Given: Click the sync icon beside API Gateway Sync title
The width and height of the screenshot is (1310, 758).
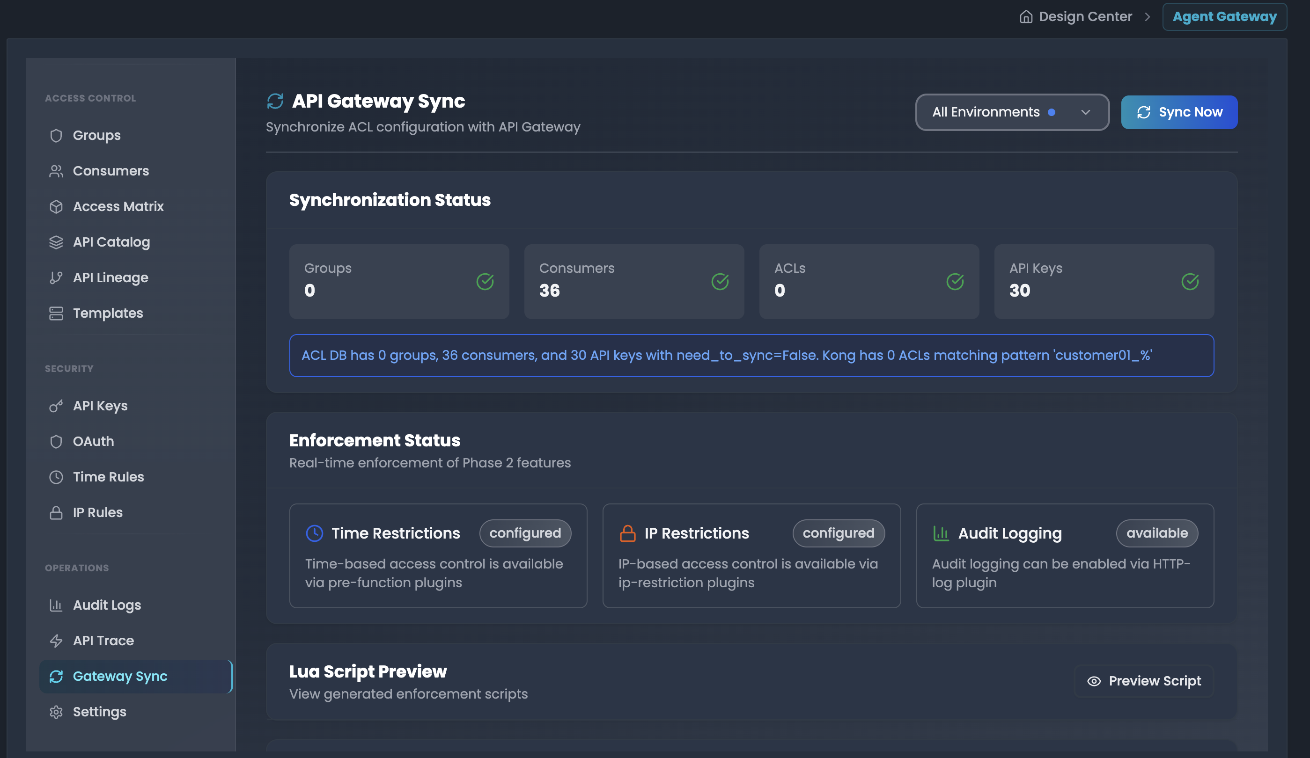Looking at the screenshot, I should pyautogui.click(x=275, y=101).
